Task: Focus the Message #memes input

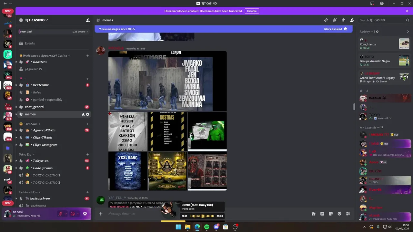Action: point(134,214)
